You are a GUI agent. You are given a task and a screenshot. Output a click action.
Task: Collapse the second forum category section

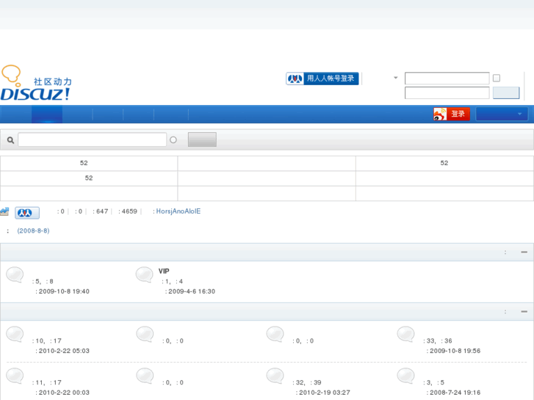(x=524, y=312)
